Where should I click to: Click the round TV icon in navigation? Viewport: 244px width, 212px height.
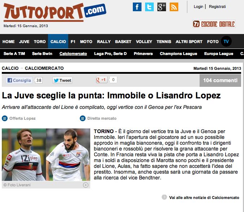[x=226, y=41]
